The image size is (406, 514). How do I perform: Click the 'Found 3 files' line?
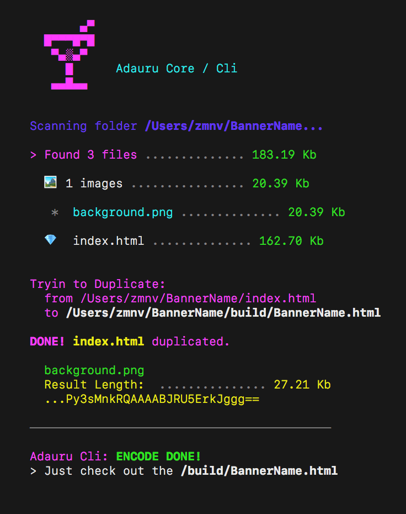90,155
